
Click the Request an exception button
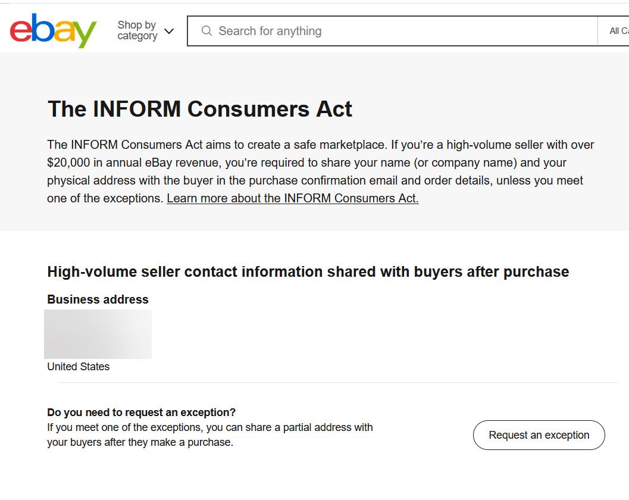[x=539, y=435]
